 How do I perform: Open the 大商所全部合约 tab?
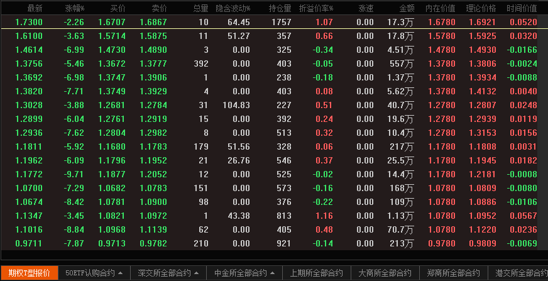click(385, 273)
